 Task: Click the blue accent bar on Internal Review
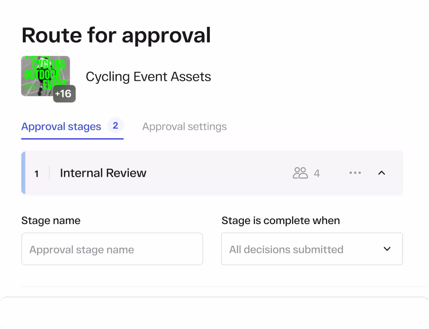tap(23, 173)
